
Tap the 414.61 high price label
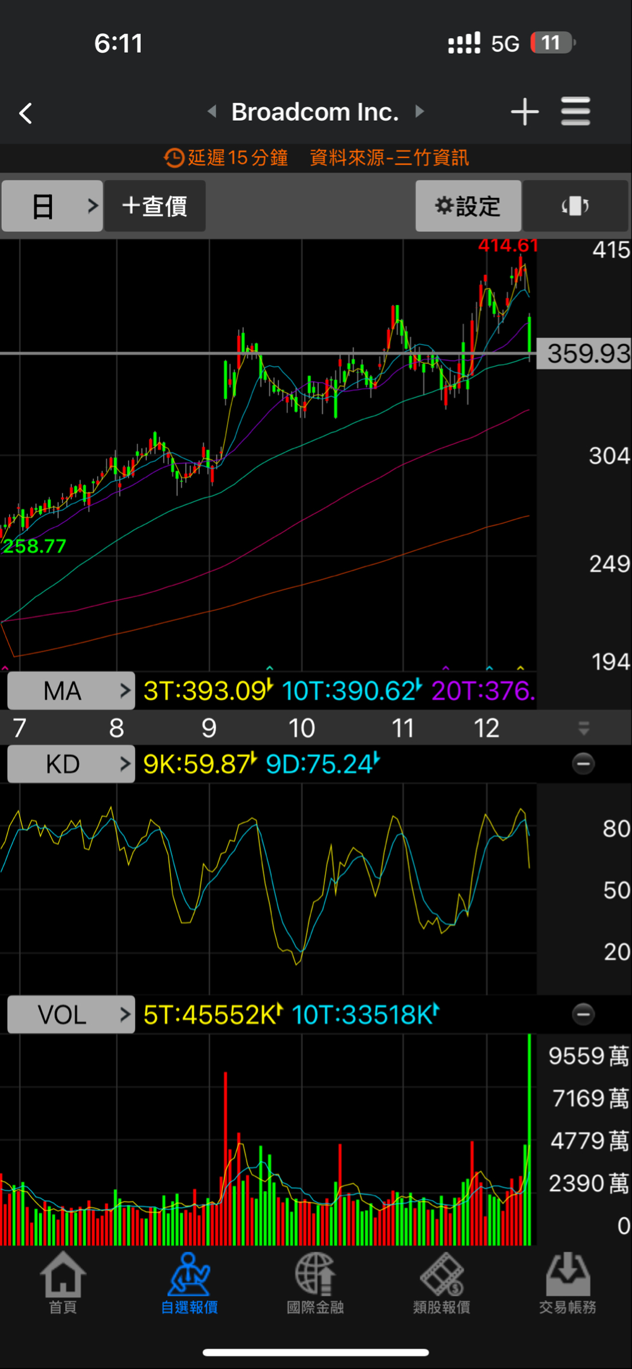point(508,246)
